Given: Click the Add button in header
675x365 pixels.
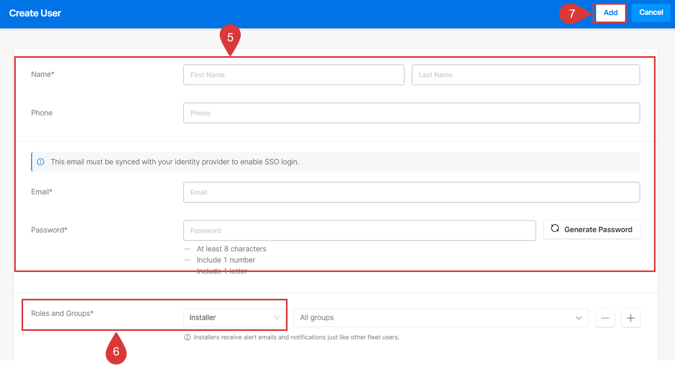Looking at the screenshot, I should point(610,13).
